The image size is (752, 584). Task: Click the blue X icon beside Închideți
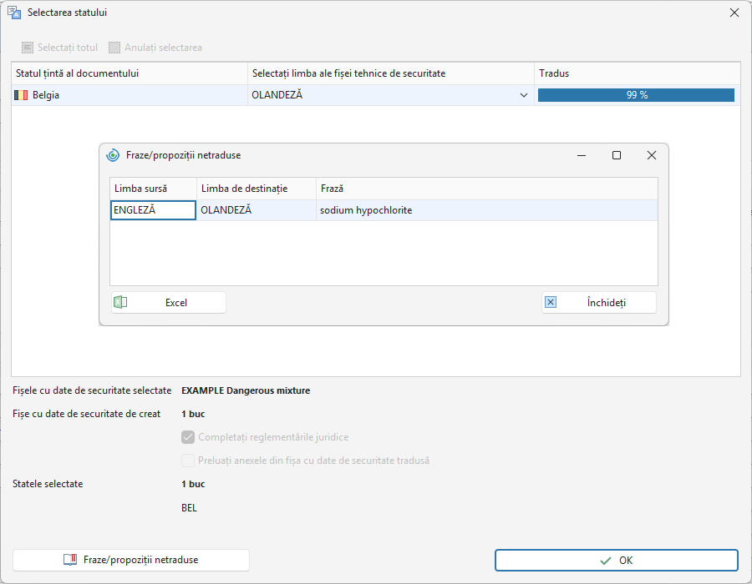tap(551, 303)
